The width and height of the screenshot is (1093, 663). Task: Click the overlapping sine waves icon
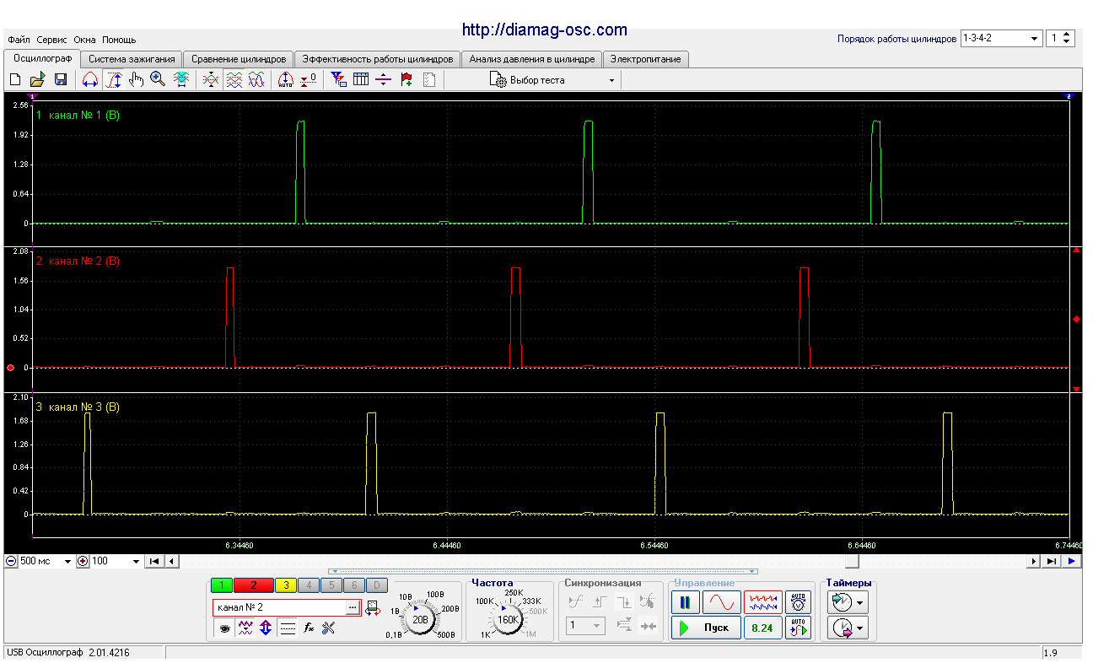(x=257, y=80)
